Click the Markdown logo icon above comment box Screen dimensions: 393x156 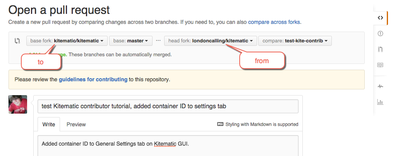(x=221, y=124)
